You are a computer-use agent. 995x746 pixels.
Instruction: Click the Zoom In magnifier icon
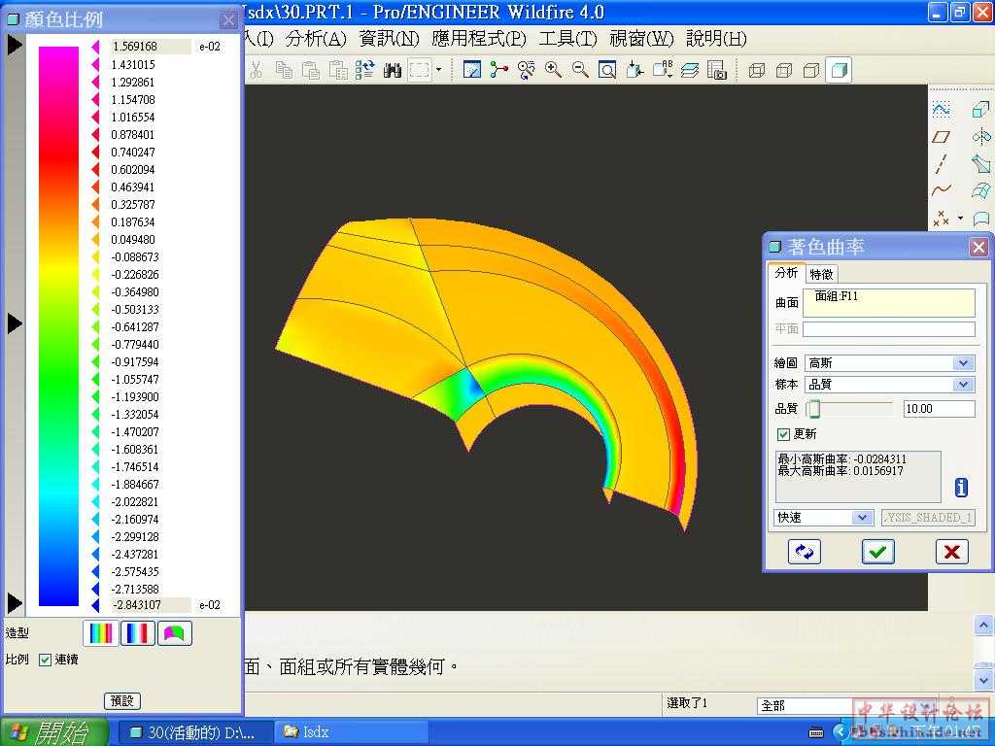pos(553,70)
